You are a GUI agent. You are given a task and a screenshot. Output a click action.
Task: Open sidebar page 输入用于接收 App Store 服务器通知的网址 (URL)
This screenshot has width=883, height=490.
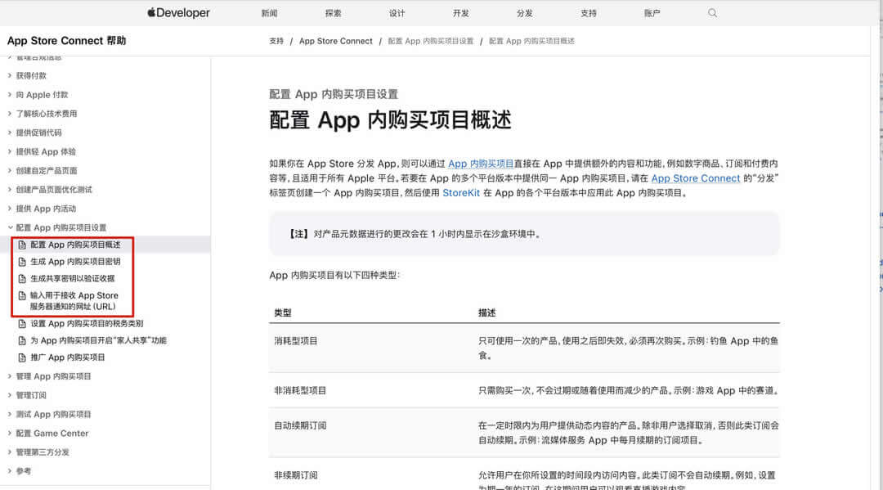[74, 301]
